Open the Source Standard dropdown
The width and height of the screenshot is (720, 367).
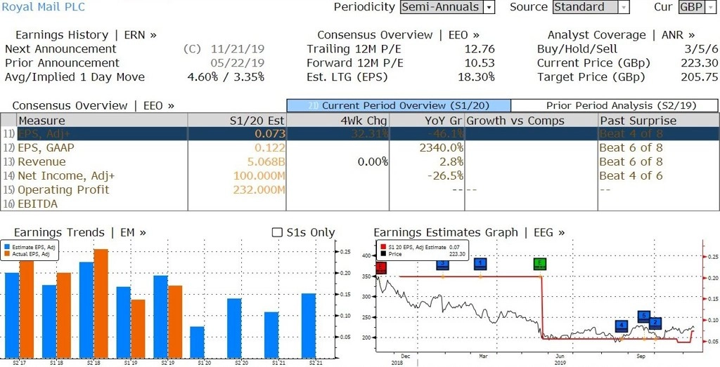pos(591,7)
